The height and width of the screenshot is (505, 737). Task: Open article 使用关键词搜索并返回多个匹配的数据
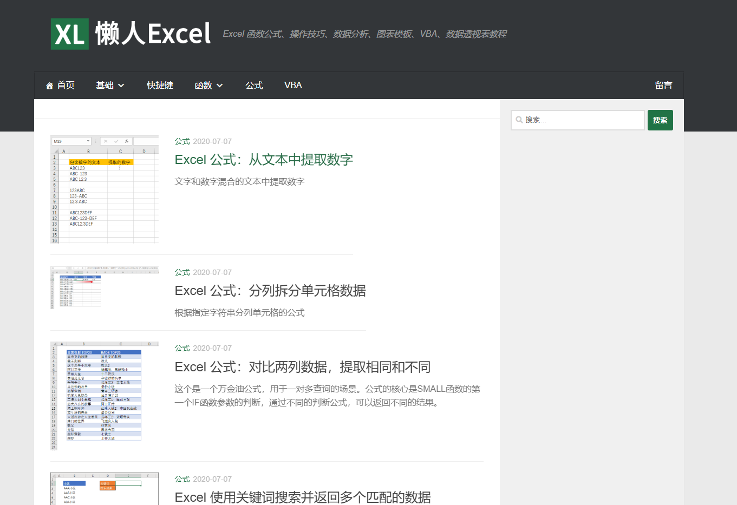point(303,497)
